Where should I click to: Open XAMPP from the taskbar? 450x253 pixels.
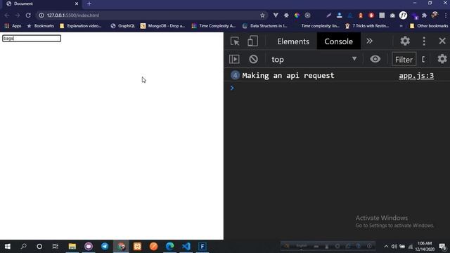pyautogui.click(x=137, y=247)
